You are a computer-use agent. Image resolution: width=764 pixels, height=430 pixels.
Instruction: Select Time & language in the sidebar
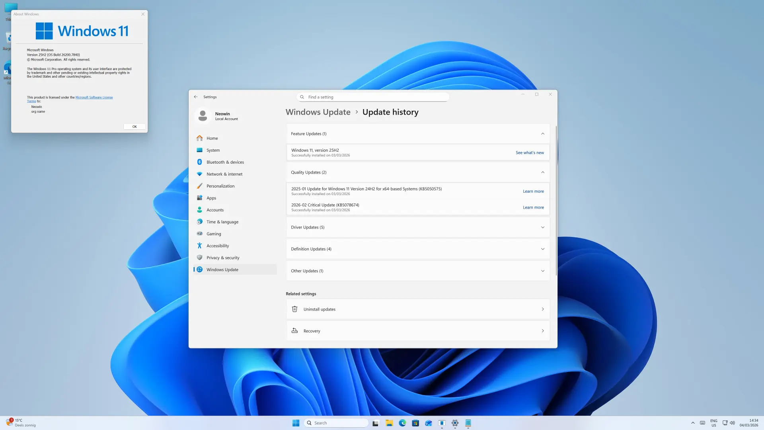pos(222,222)
